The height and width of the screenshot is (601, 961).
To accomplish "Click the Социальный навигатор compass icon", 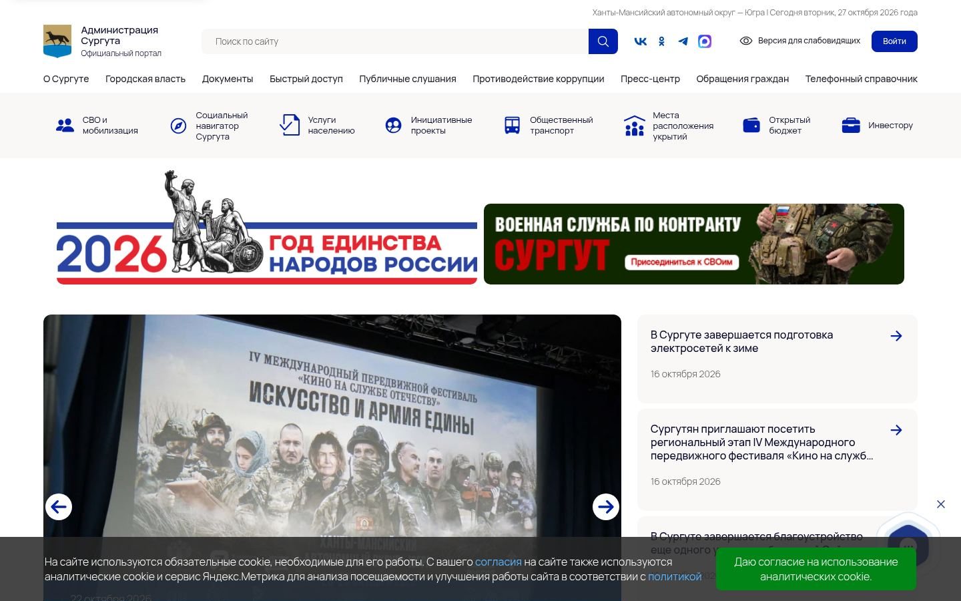I will [x=178, y=126].
